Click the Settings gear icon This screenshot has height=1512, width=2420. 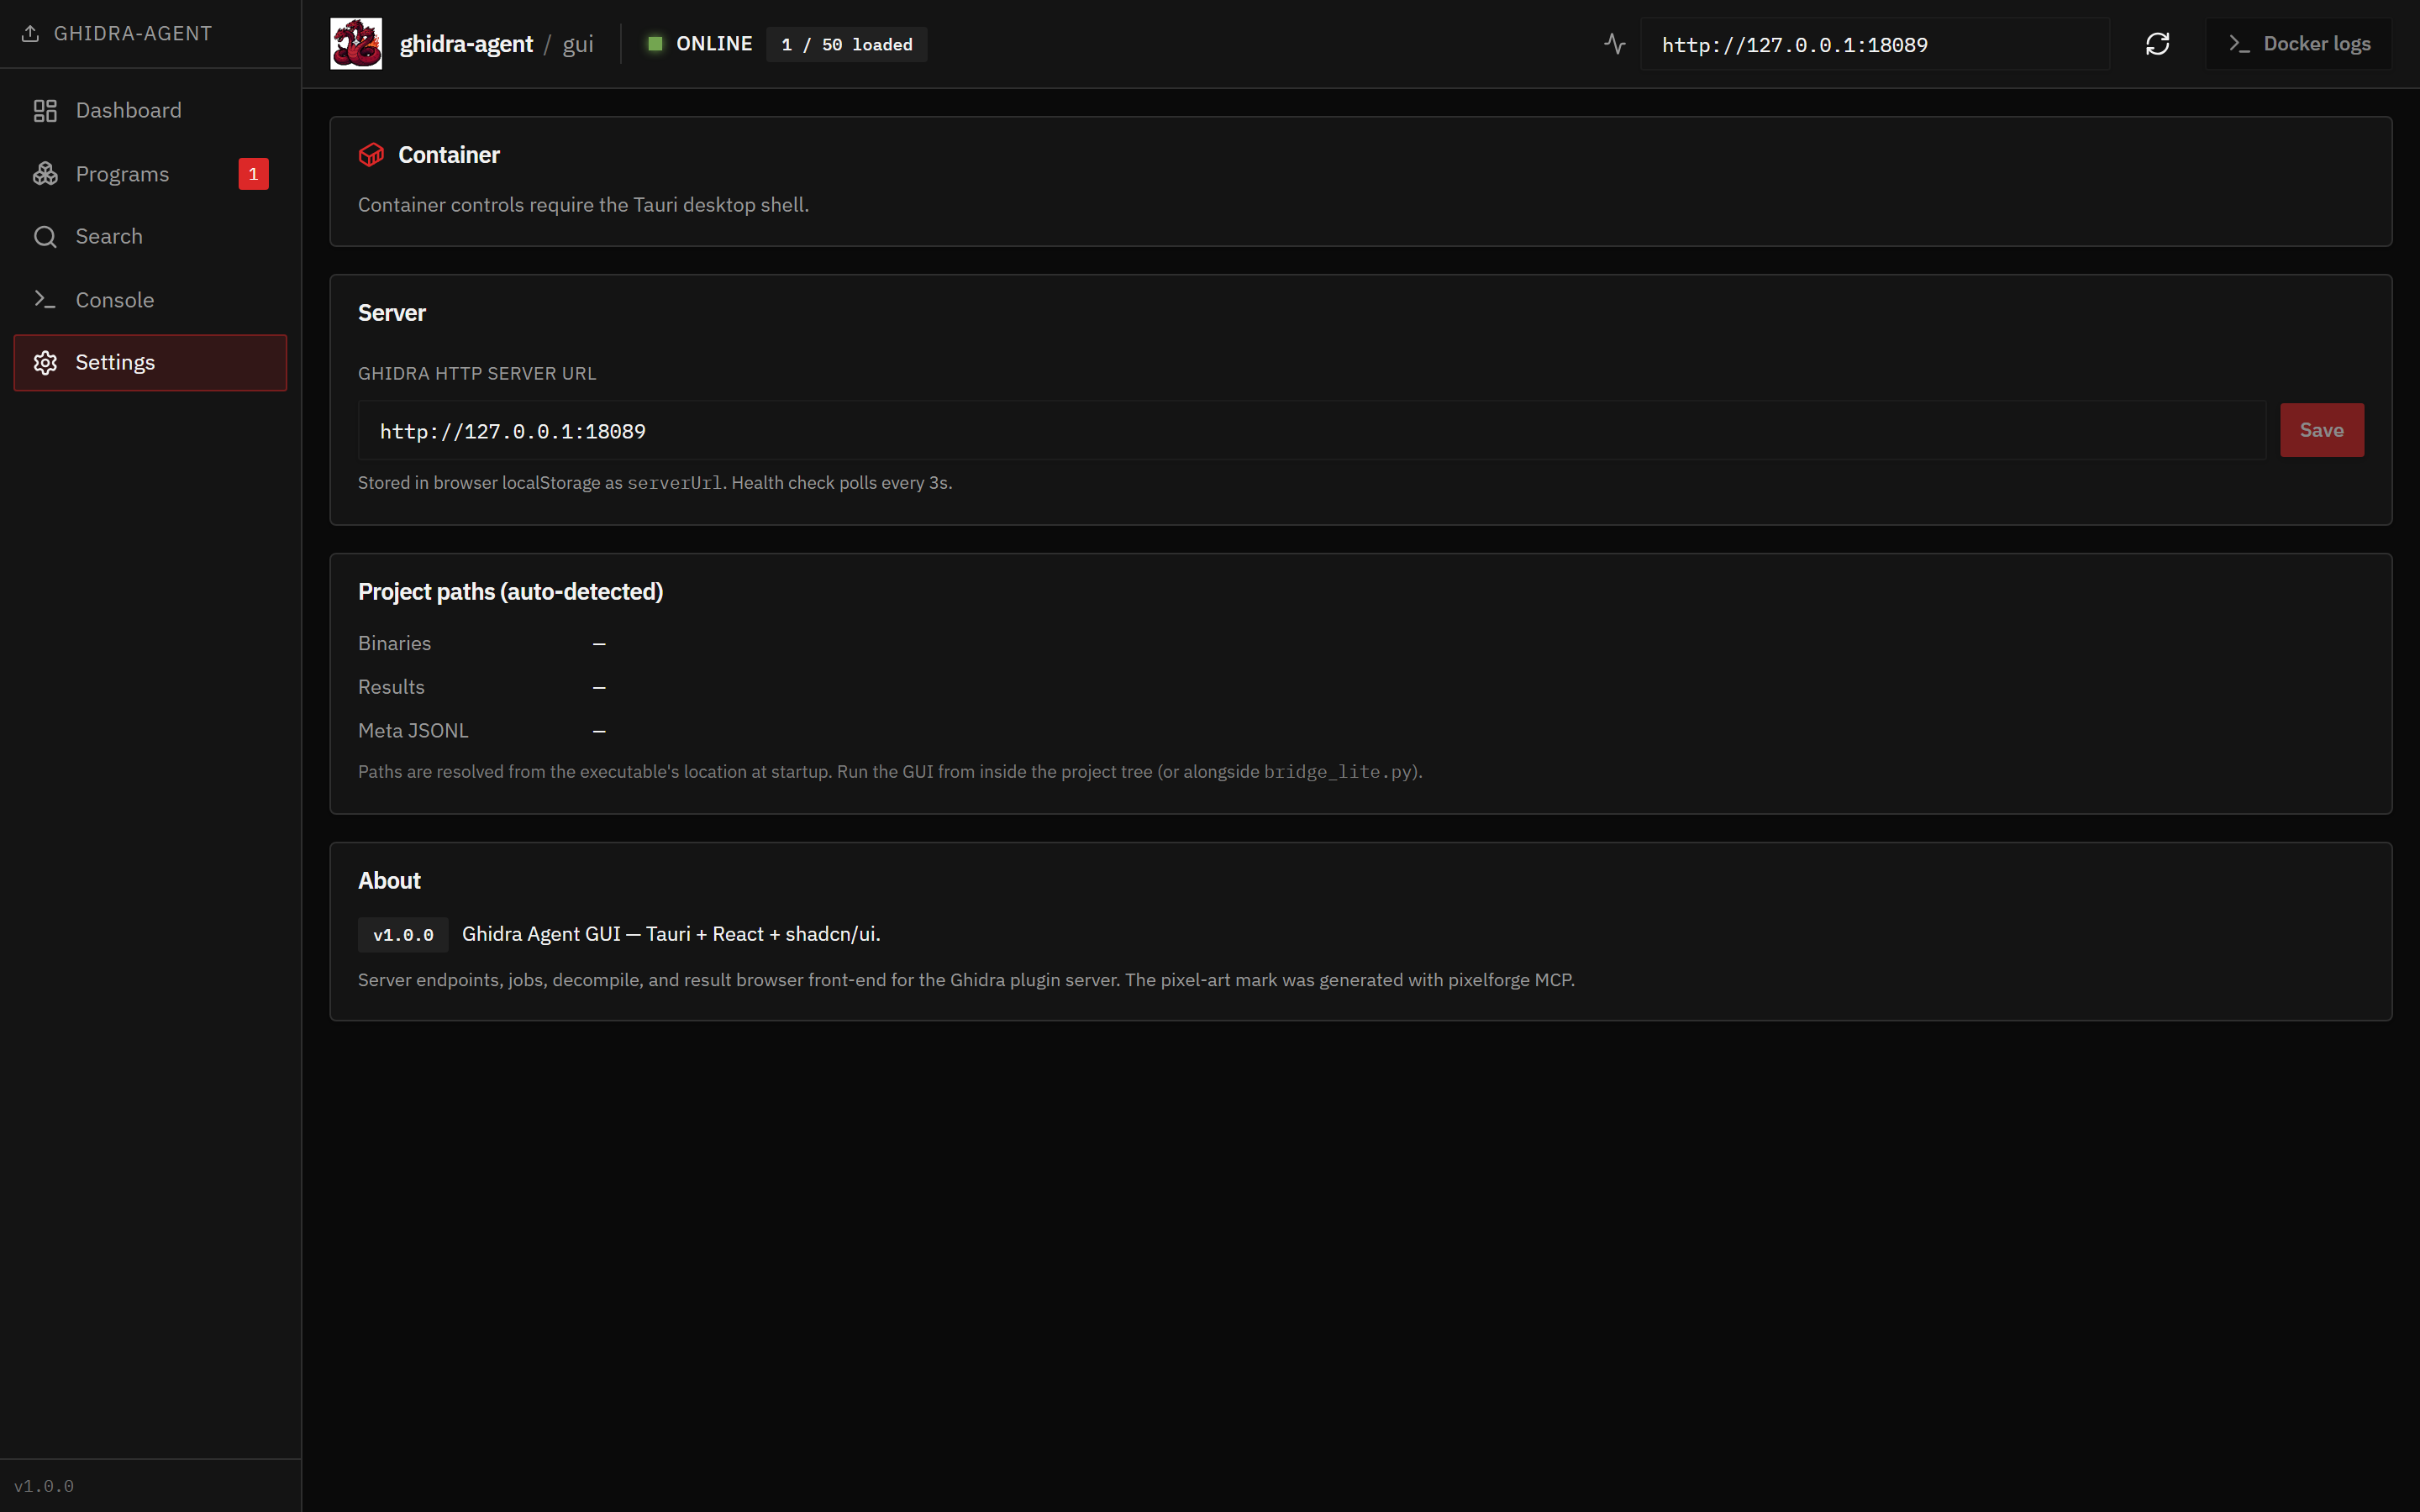(x=45, y=362)
